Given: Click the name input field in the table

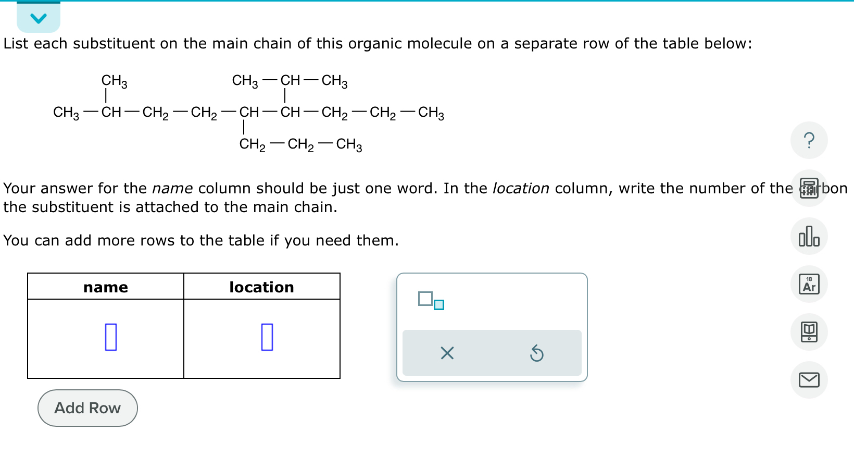Looking at the screenshot, I should (x=110, y=338).
